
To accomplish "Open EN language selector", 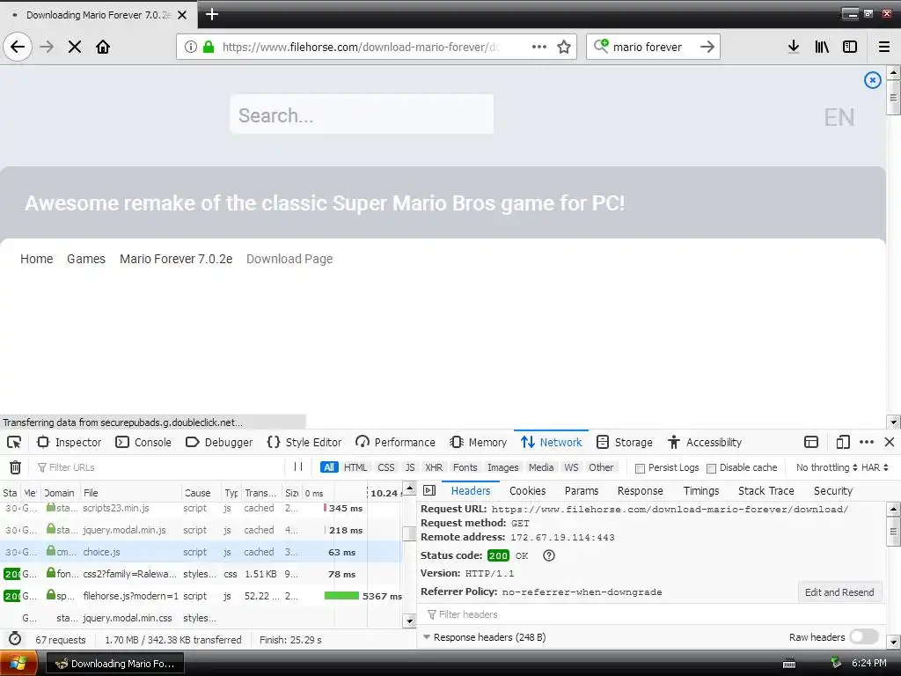I will pos(839,117).
